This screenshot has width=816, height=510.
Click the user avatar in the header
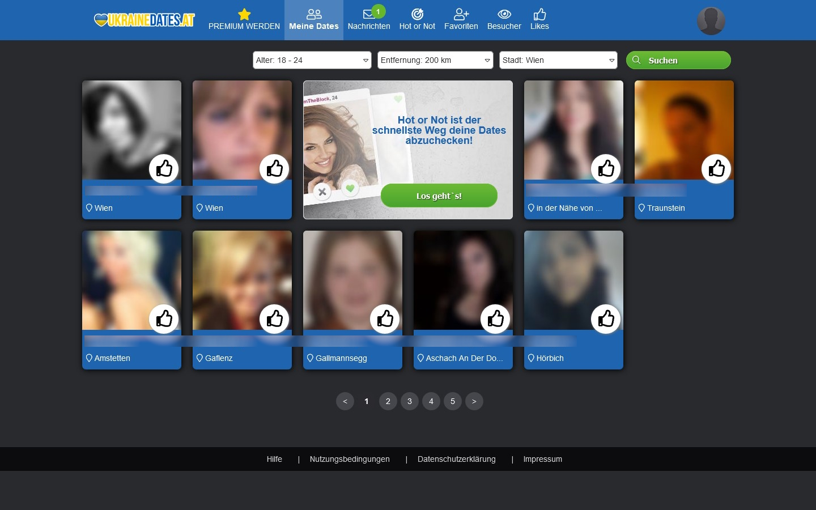coord(711,21)
